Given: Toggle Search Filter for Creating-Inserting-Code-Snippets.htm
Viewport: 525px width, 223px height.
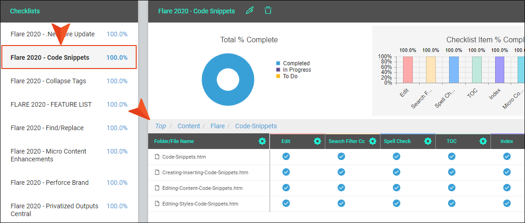Looking at the screenshot, I should click(x=341, y=172).
